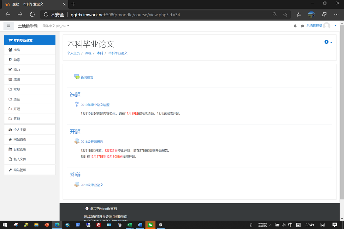Click the 2019年毕业论文选题 question mark icon
Image resolution: width=344 pixels, height=229 pixels.
(x=77, y=104)
